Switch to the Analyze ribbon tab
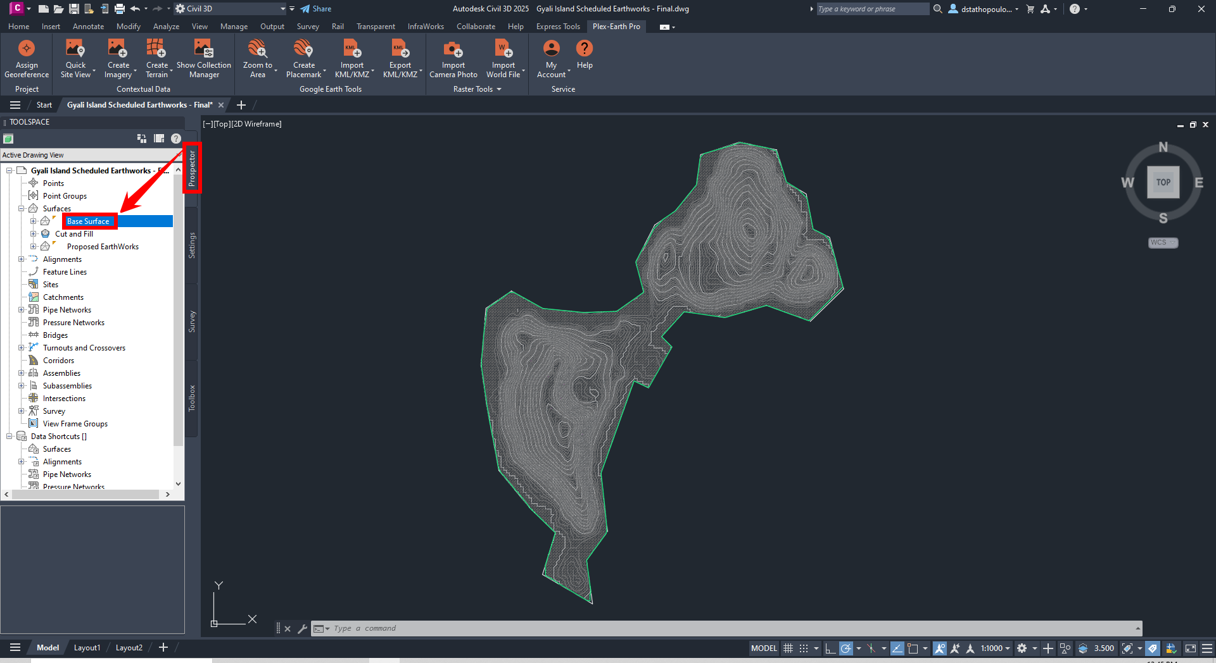The height and width of the screenshot is (663, 1216). tap(166, 27)
